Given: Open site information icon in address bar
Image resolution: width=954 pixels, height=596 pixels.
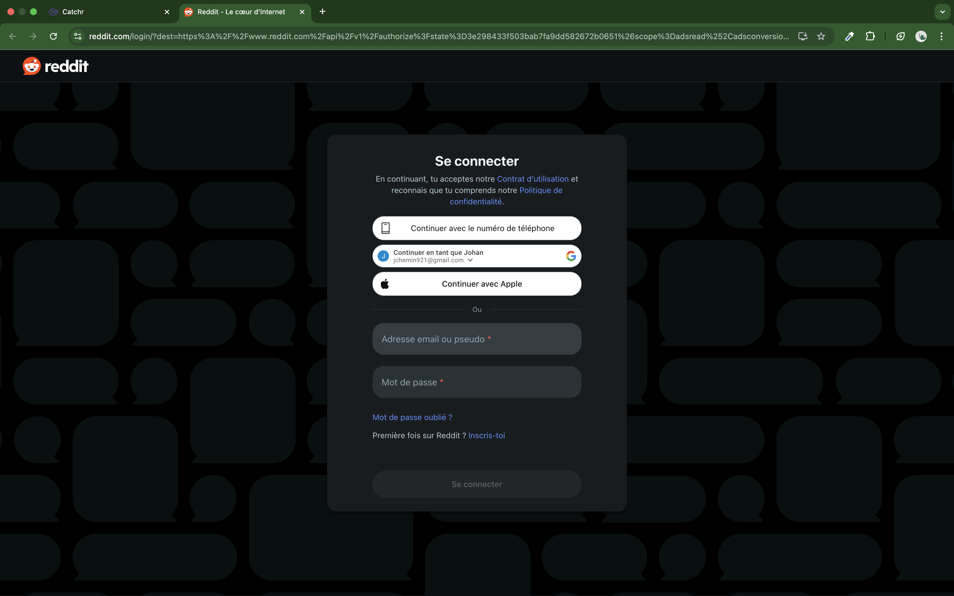Looking at the screenshot, I should (78, 36).
